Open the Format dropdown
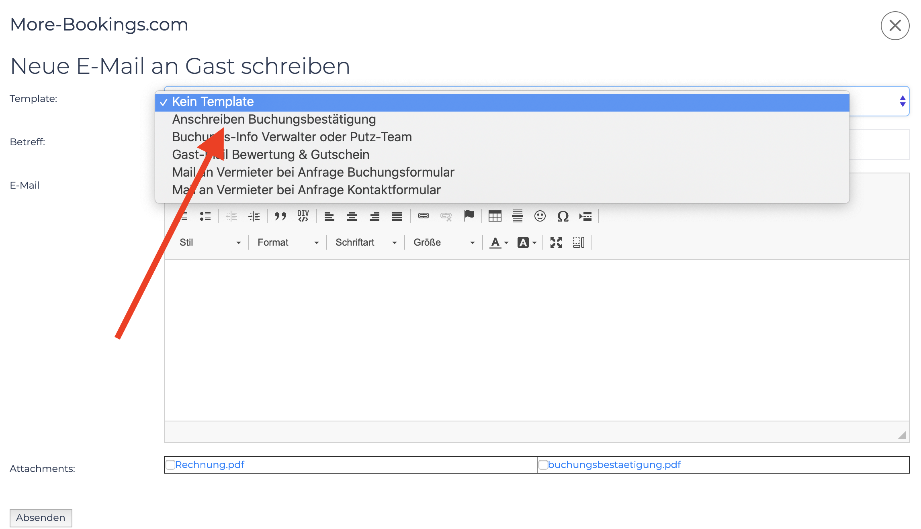The height and width of the screenshot is (529, 921). (288, 242)
